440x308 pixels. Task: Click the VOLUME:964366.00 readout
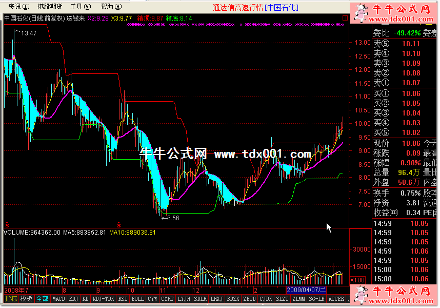(x=32, y=233)
